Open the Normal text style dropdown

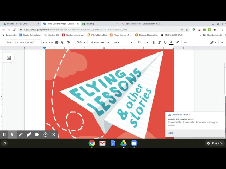pyautogui.click(x=100, y=42)
